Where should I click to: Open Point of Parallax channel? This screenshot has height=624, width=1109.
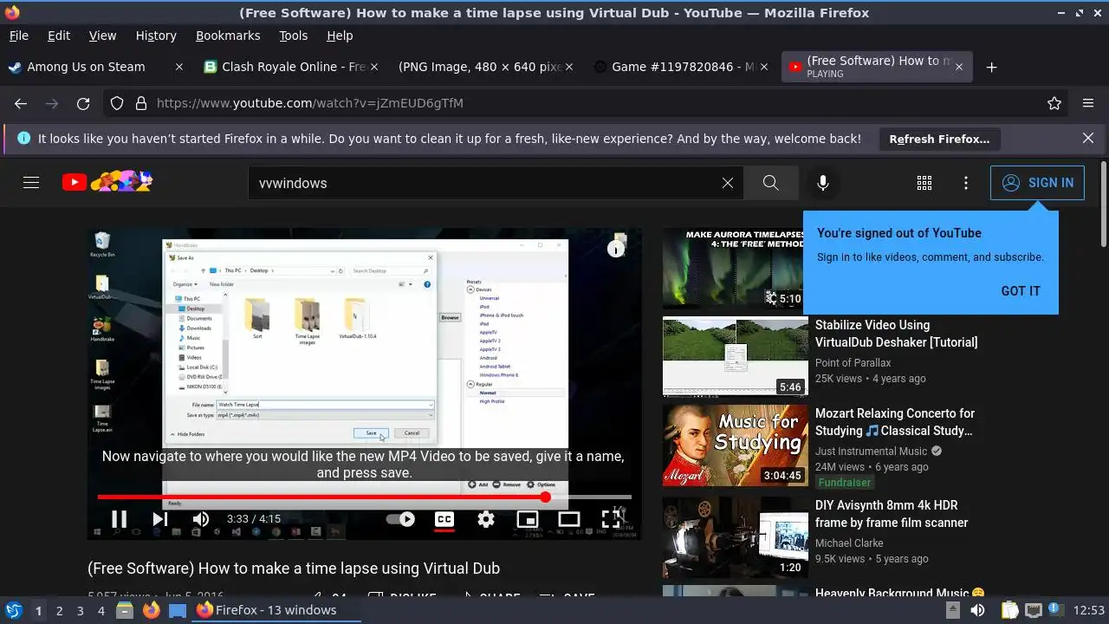click(x=853, y=363)
